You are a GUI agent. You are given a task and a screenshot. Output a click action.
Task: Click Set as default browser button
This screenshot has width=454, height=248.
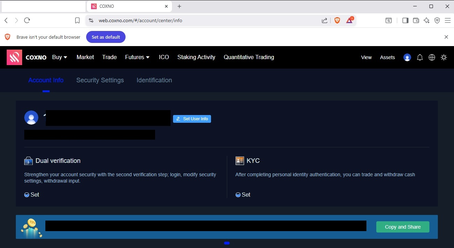coord(106,37)
